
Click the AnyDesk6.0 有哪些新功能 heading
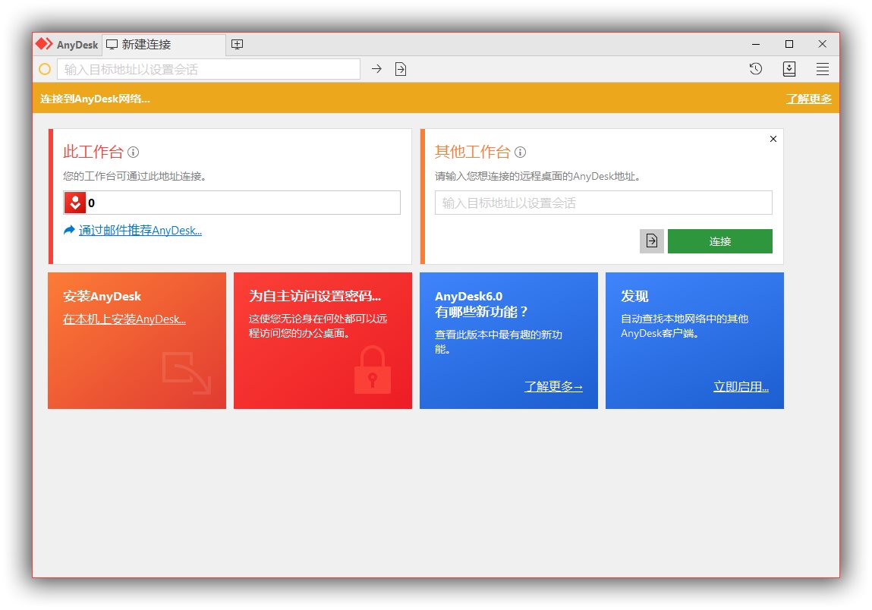click(x=482, y=304)
